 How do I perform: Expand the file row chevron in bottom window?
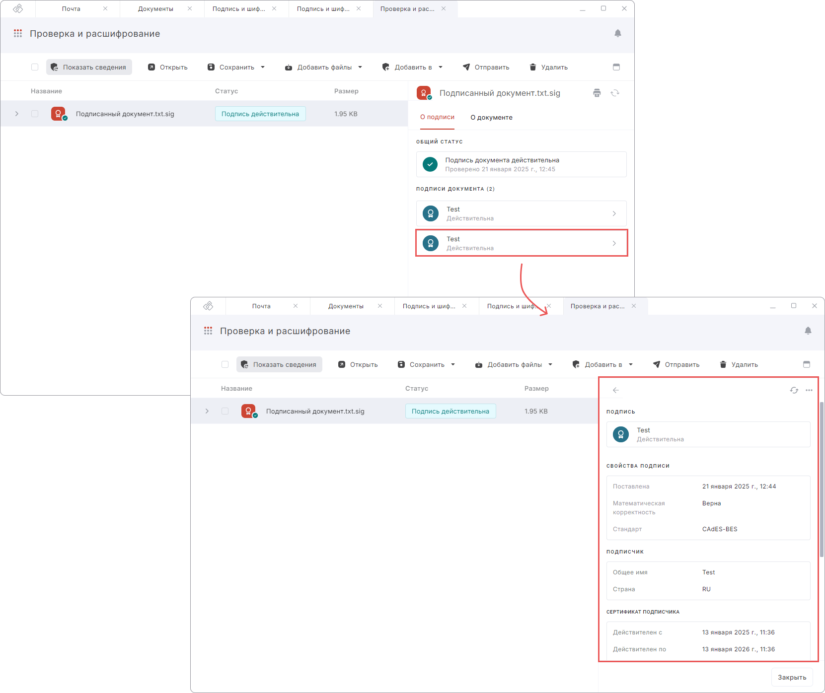click(207, 411)
